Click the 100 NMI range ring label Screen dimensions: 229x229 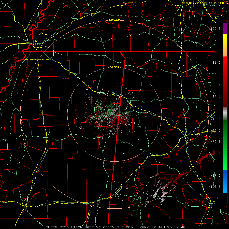[x=114, y=20]
